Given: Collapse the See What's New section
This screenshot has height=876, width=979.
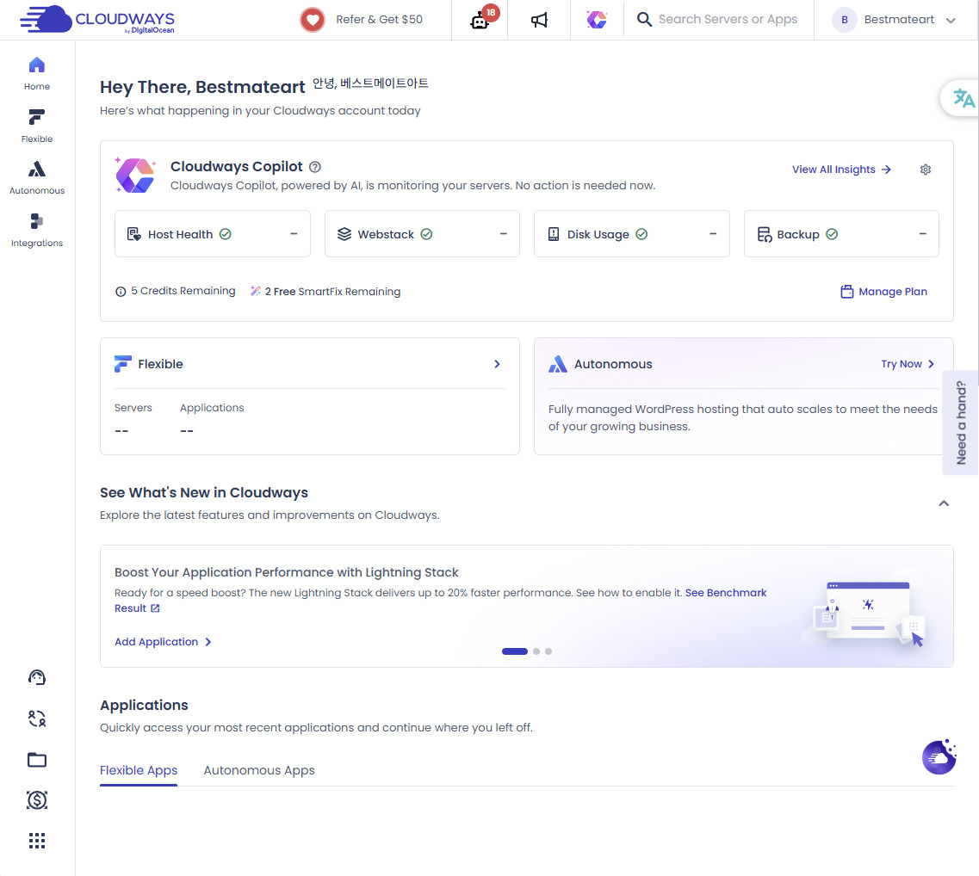Looking at the screenshot, I should [944, 503].
